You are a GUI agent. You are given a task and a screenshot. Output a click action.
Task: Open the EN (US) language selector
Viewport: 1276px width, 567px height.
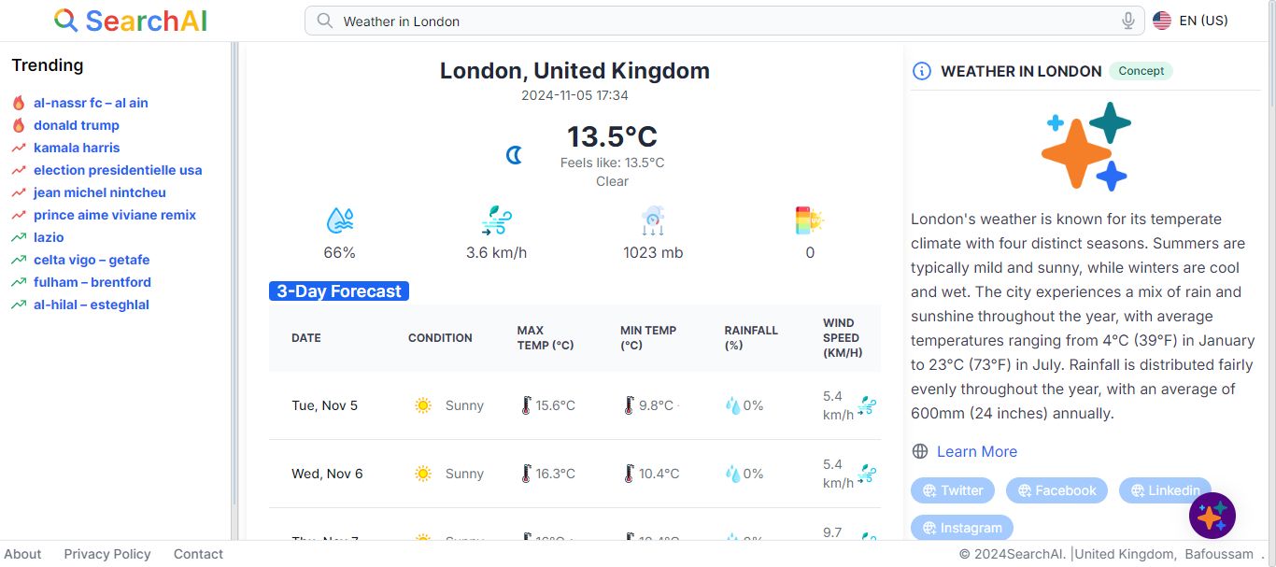click(x=1190, y=21)
